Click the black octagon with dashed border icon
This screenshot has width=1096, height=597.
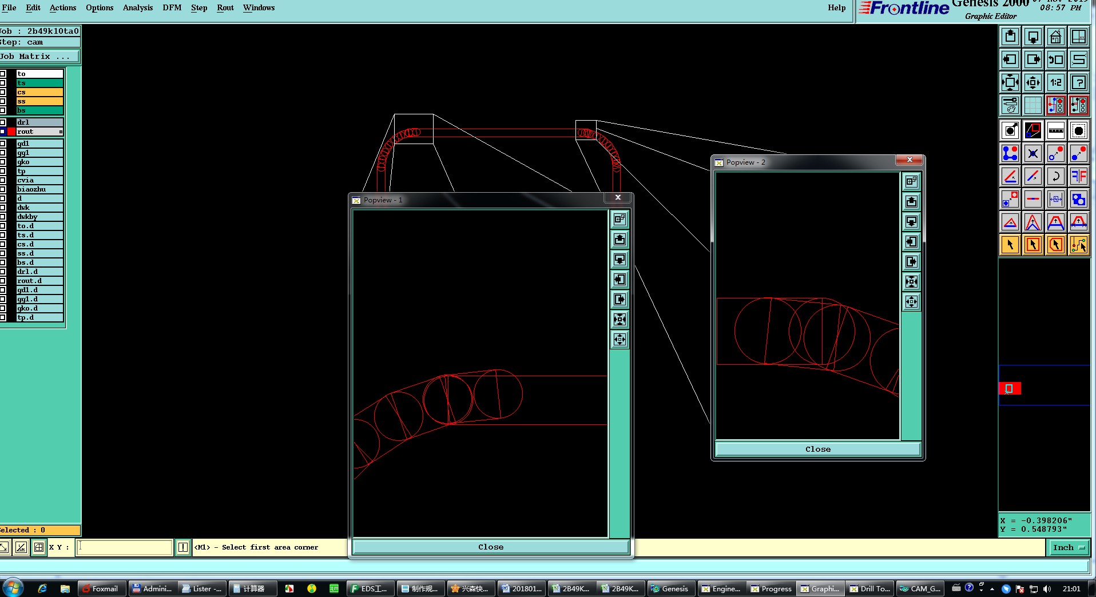pos(1079,130)
